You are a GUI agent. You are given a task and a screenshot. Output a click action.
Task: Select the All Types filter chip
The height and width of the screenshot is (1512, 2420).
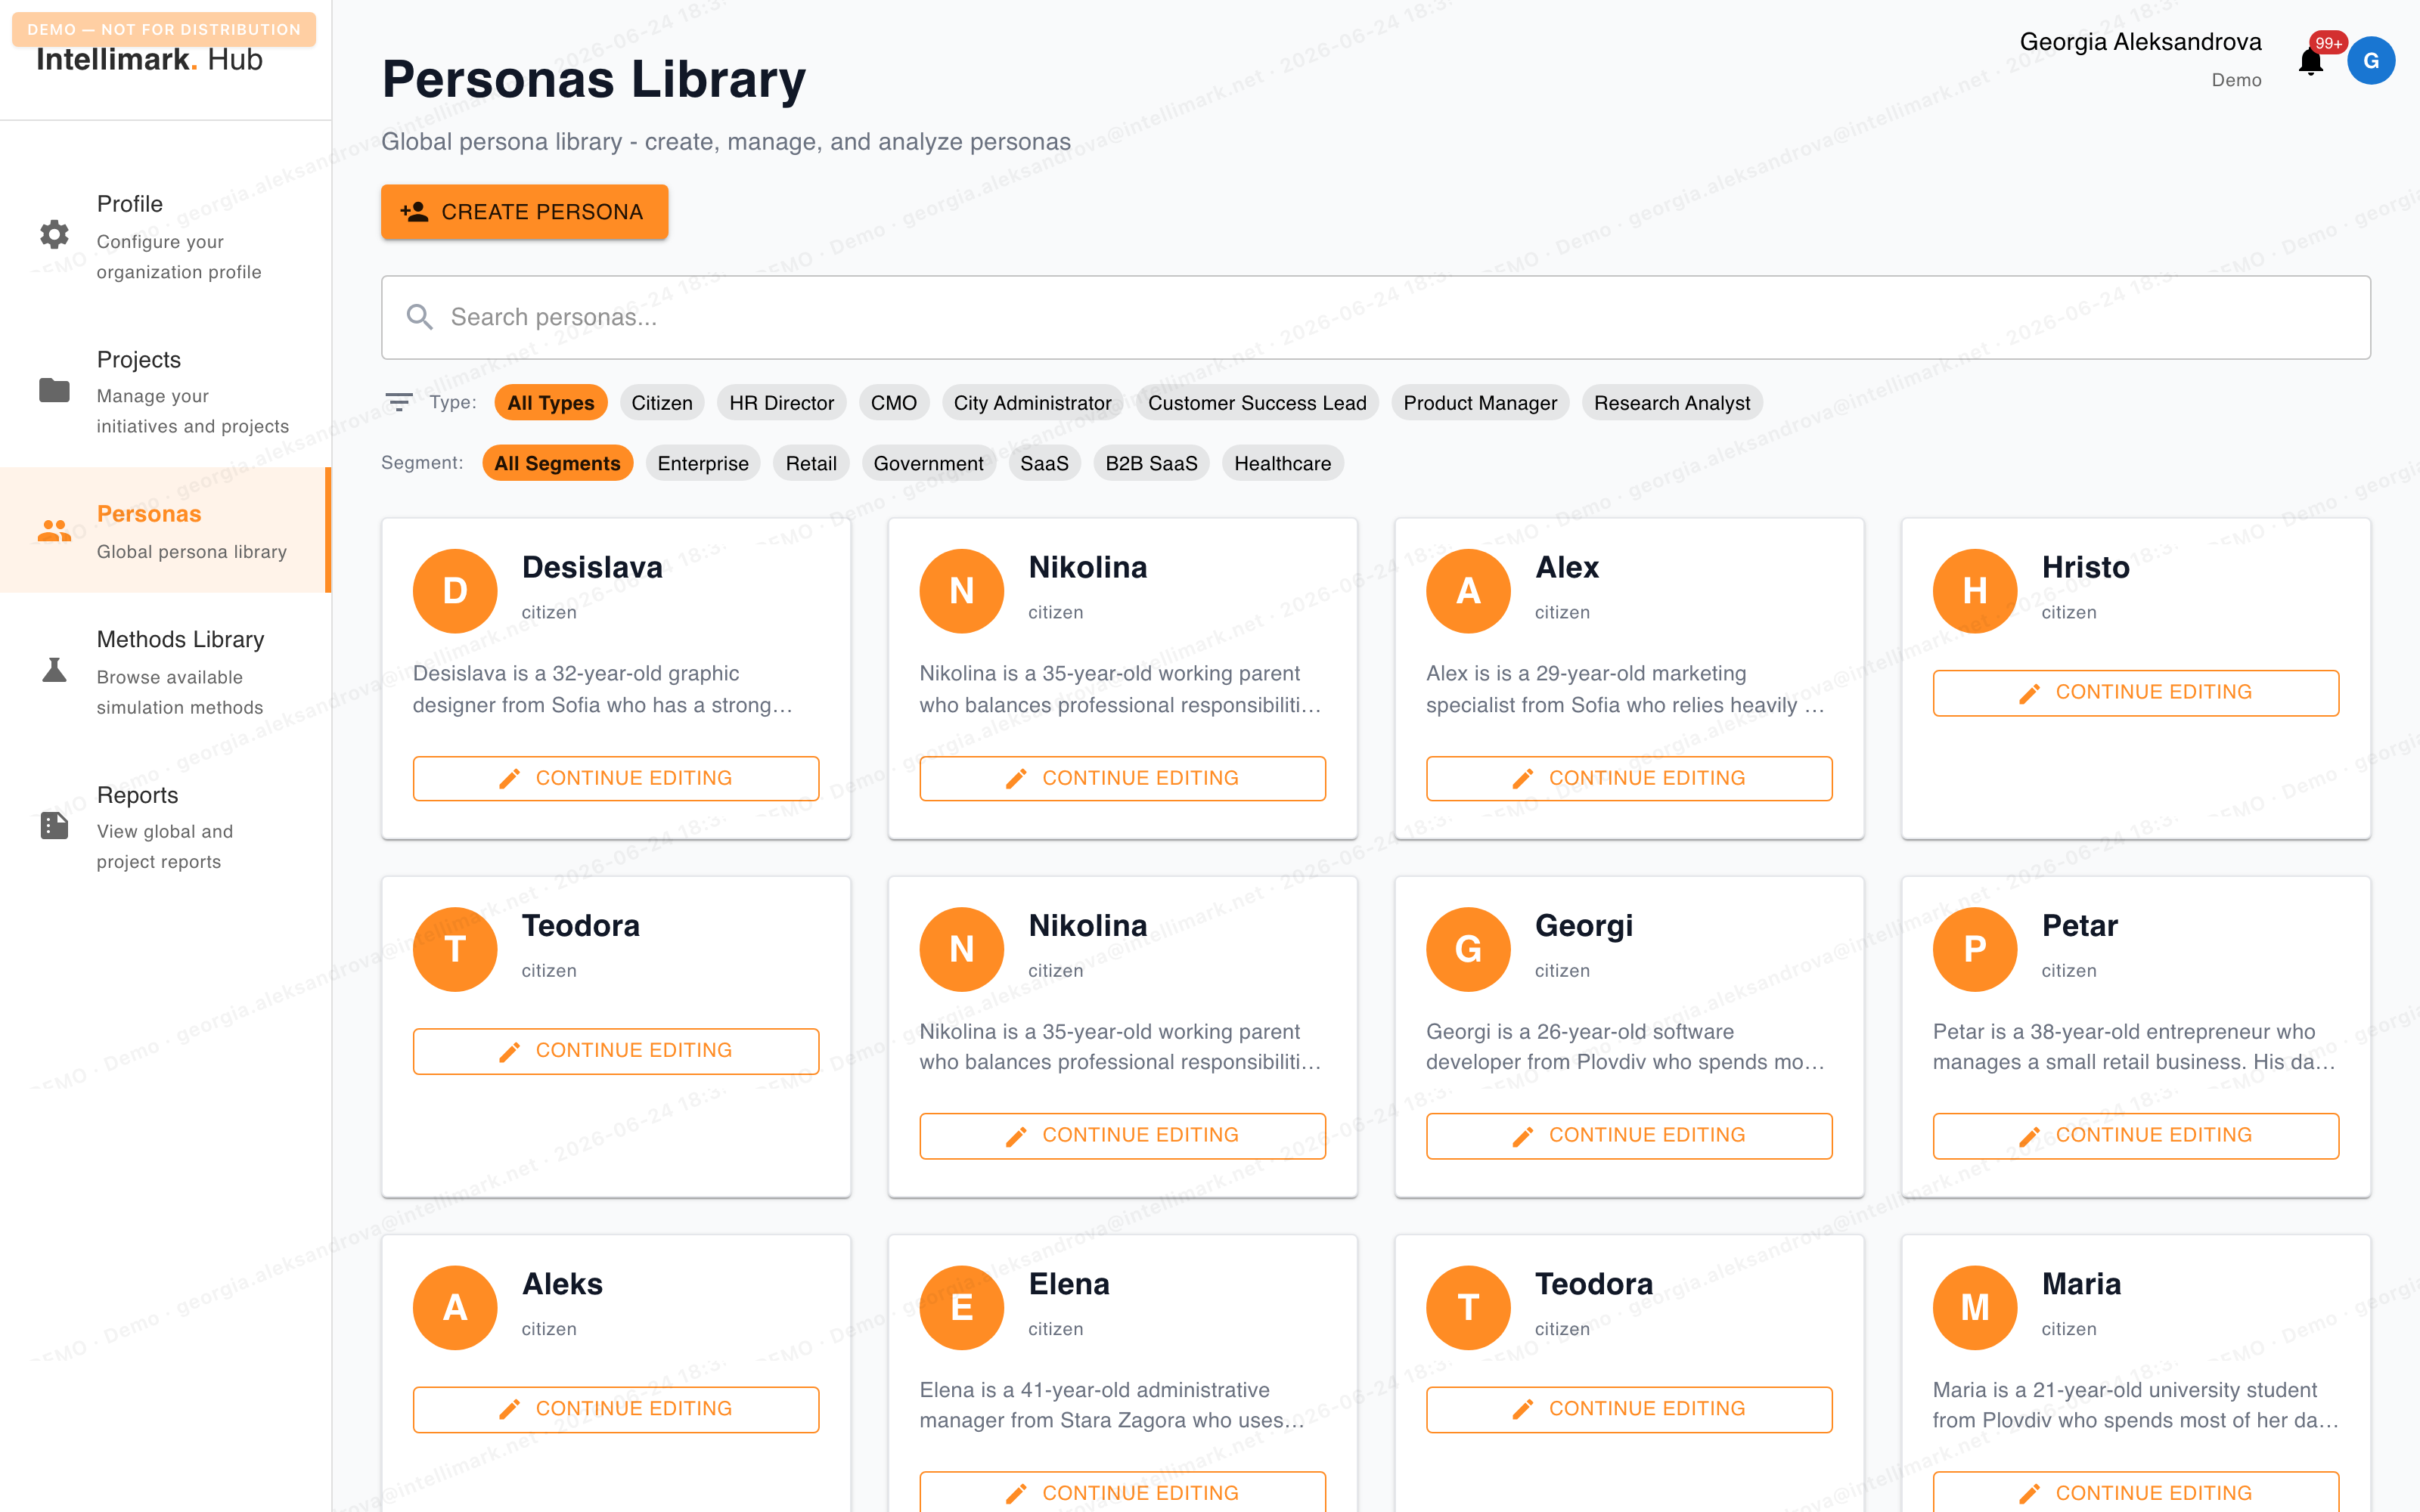(550, 403)
